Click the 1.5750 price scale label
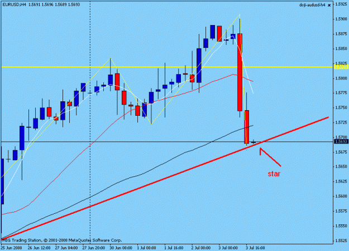The width and height of the screenshot is (349, 251). (x=341, y=107)
